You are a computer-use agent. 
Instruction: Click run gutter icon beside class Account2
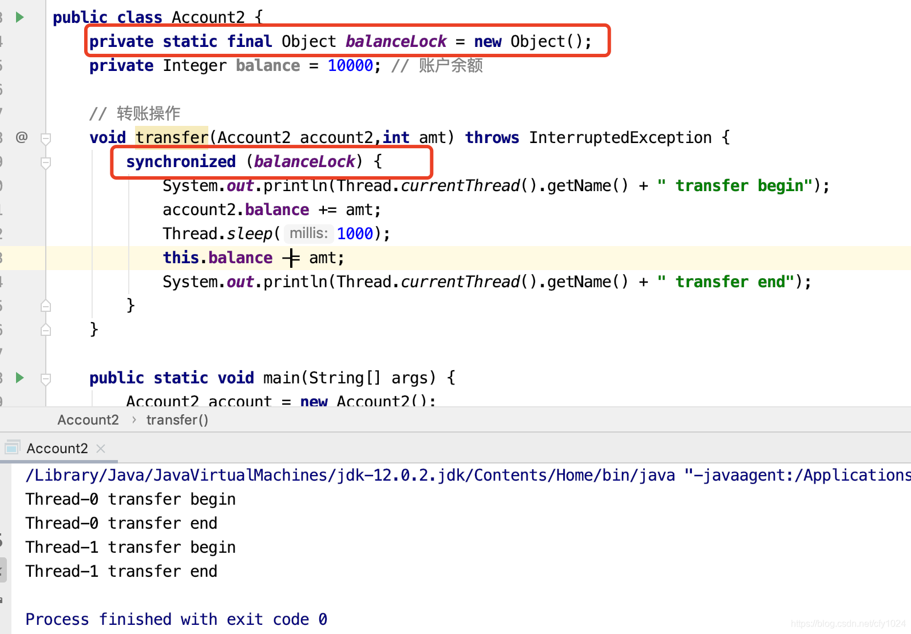coord(20,17)
